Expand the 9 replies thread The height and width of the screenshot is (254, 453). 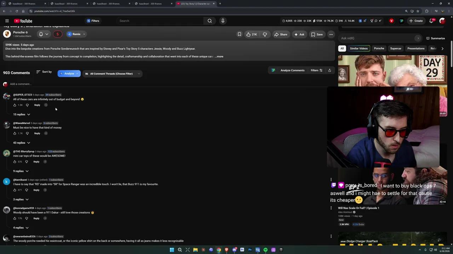21,171
